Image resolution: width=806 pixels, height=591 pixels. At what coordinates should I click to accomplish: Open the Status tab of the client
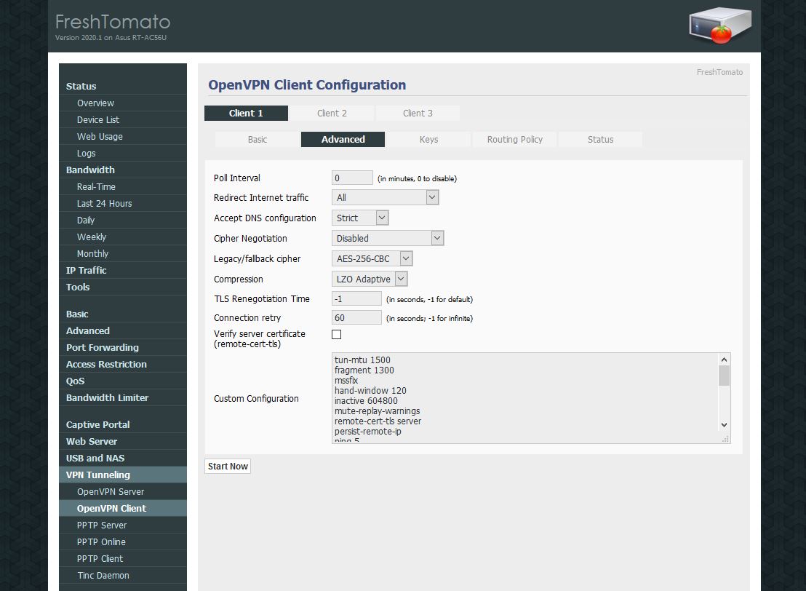click(600, 140)
